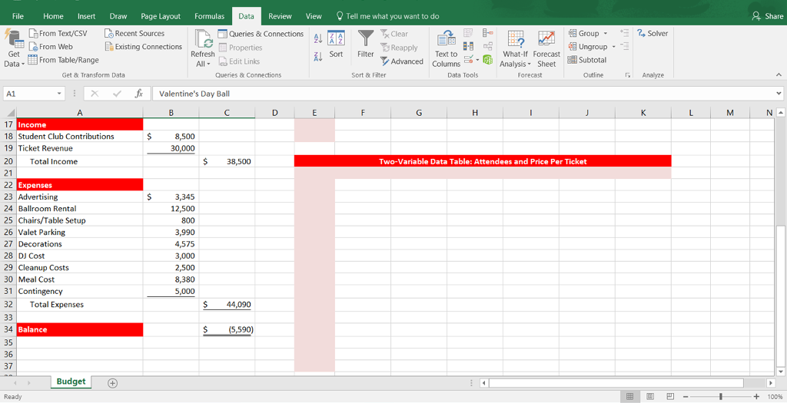This screenshot has width=787, height=403.
Task: Click the Ungroup icon
Action: (x=572, y=47)
